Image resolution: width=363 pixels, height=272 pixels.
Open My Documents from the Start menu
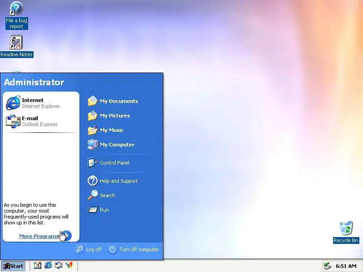113,101
